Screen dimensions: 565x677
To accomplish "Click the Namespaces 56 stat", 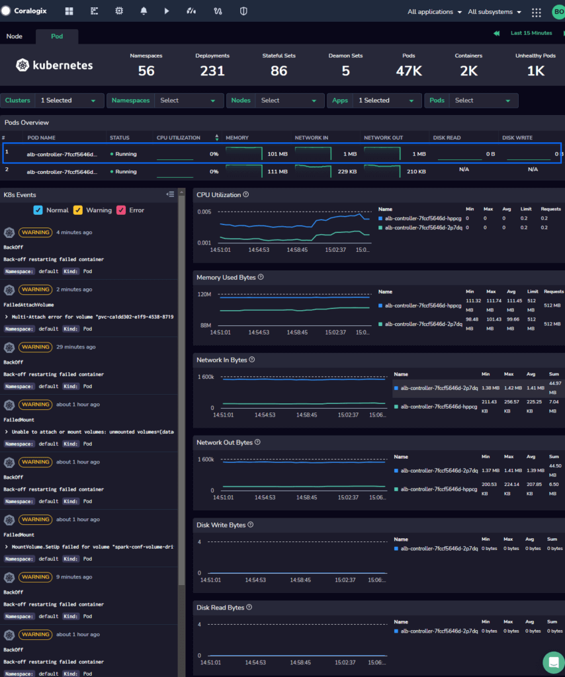I will point(146,65).
